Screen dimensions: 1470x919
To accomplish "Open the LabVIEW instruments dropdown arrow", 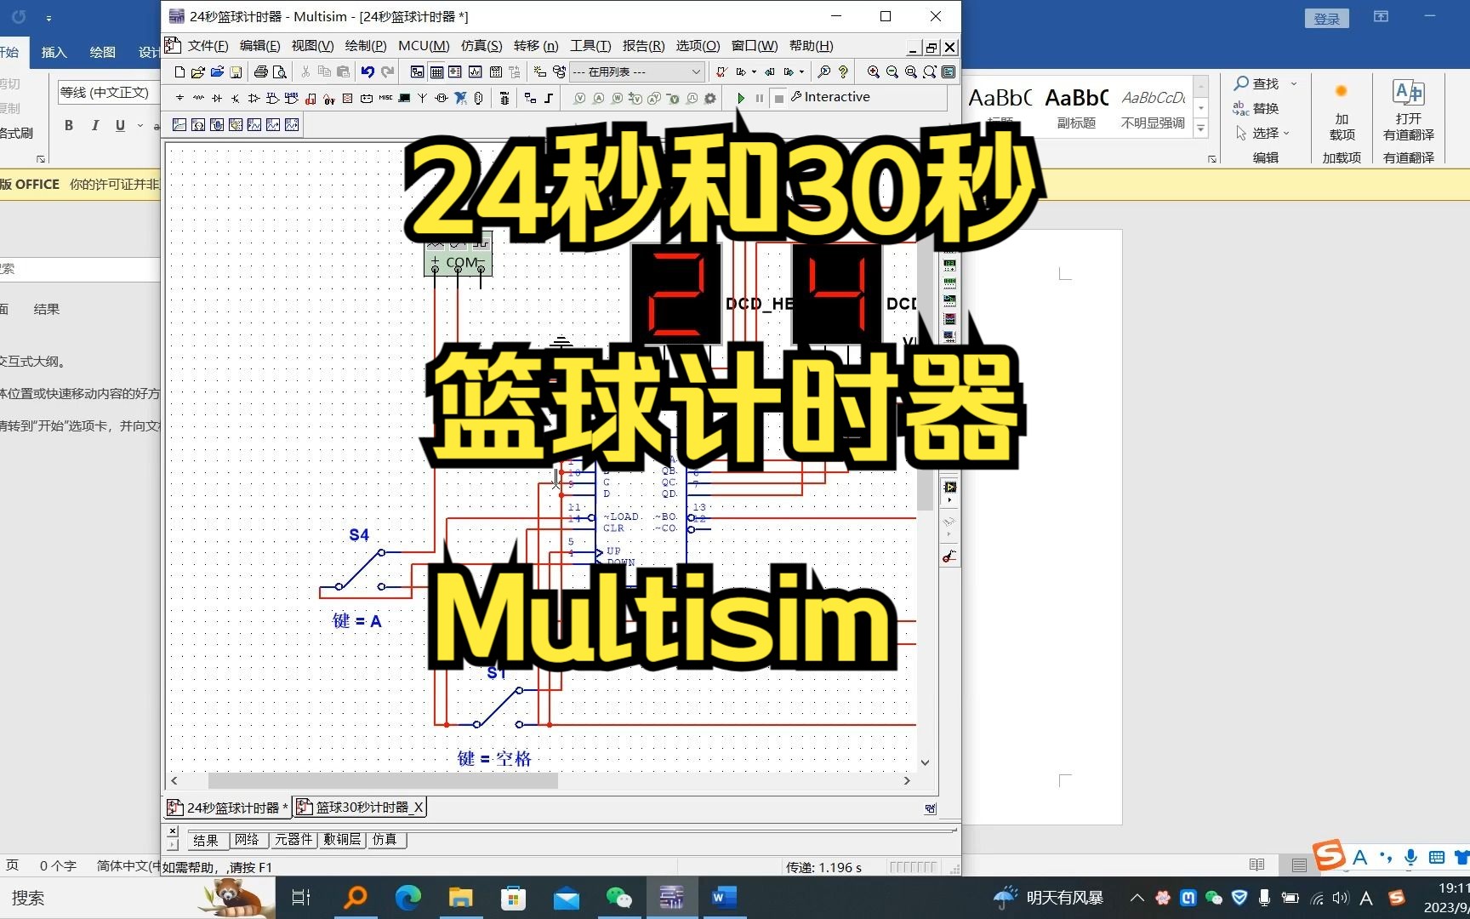I will pyautogui.click(x=949, y=500).
